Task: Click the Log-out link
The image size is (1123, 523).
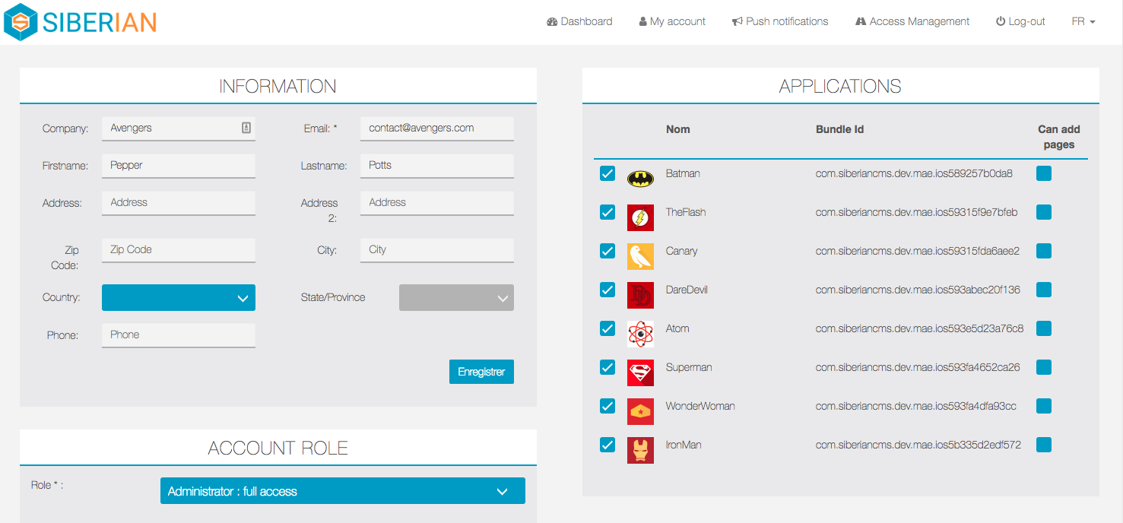Action: point(1020,21)
